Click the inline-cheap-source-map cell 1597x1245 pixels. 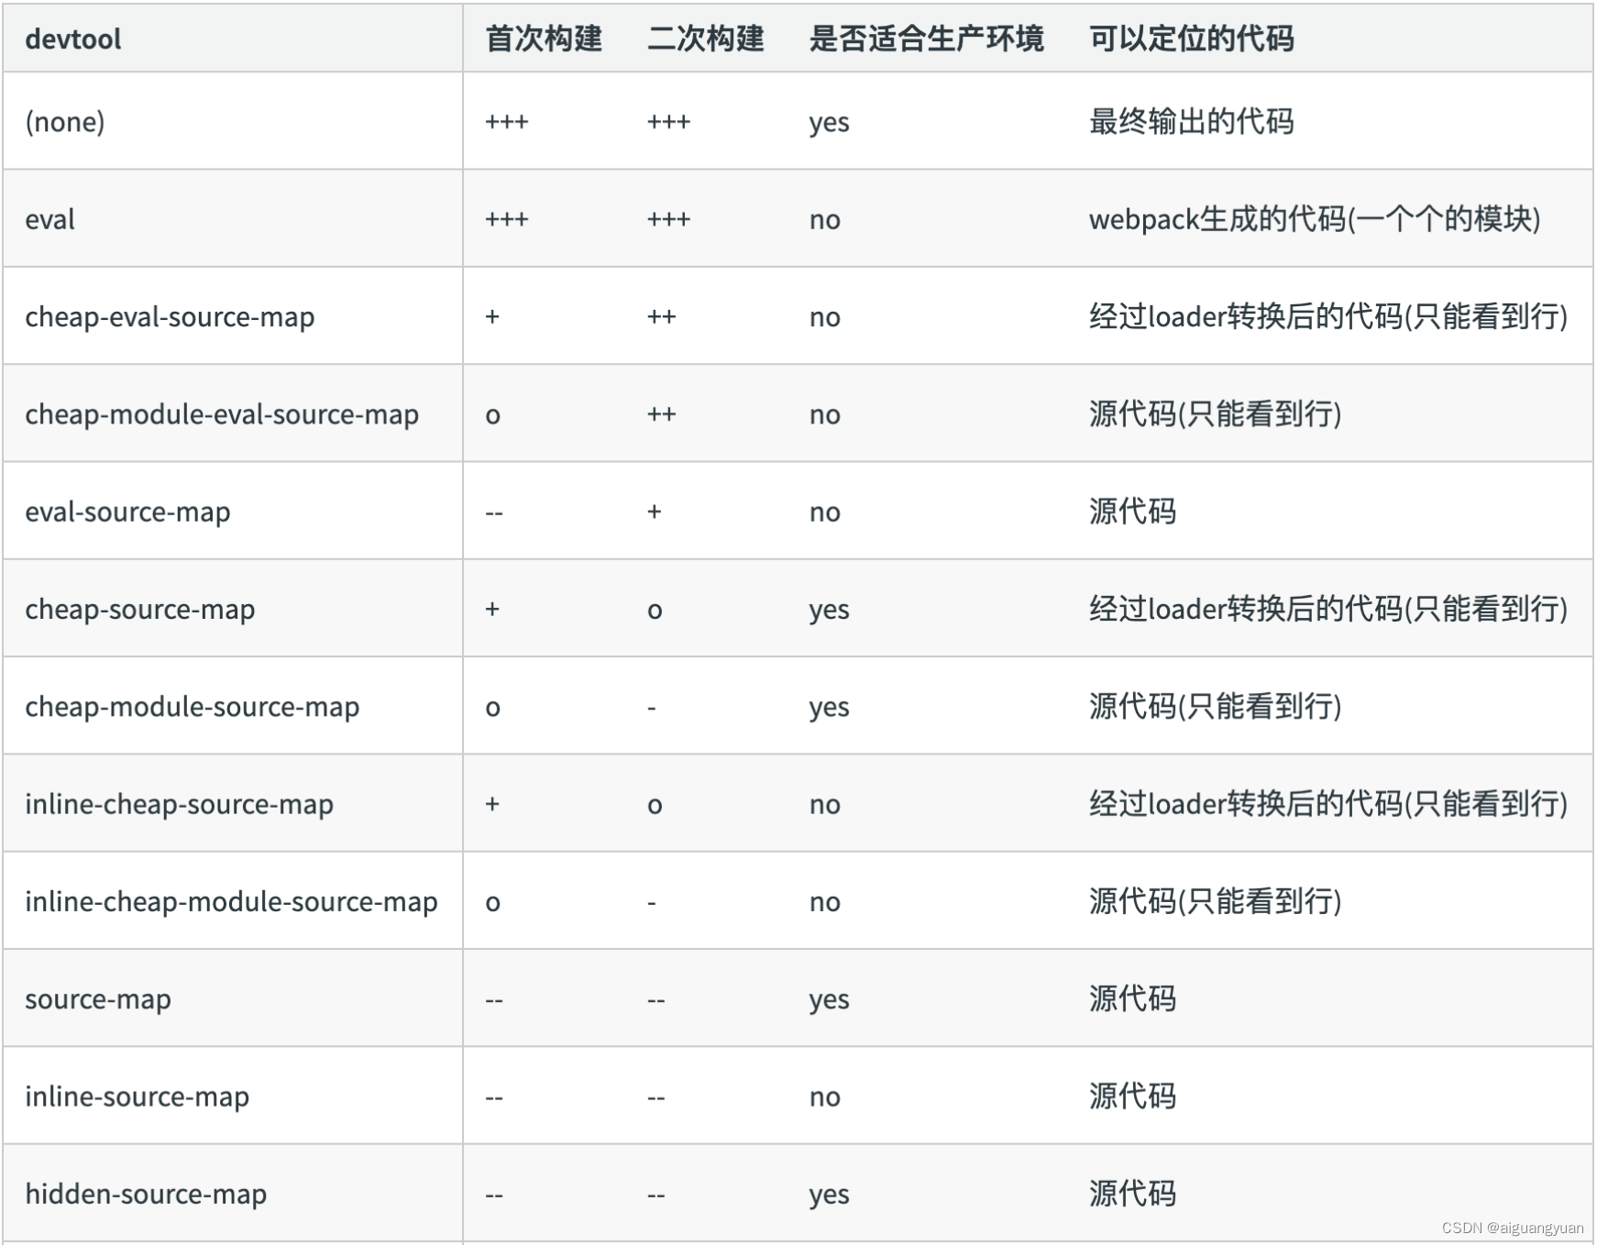tap(180, 804)
